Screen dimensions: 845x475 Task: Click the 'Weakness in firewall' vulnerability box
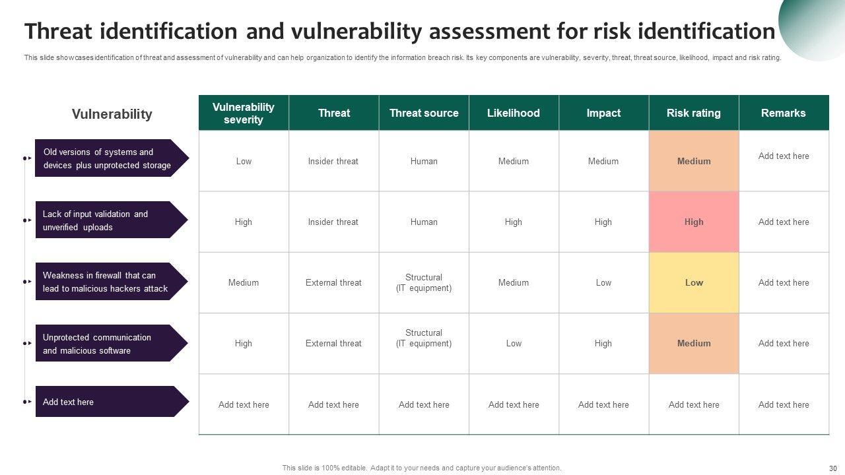(x=106, y=282)
